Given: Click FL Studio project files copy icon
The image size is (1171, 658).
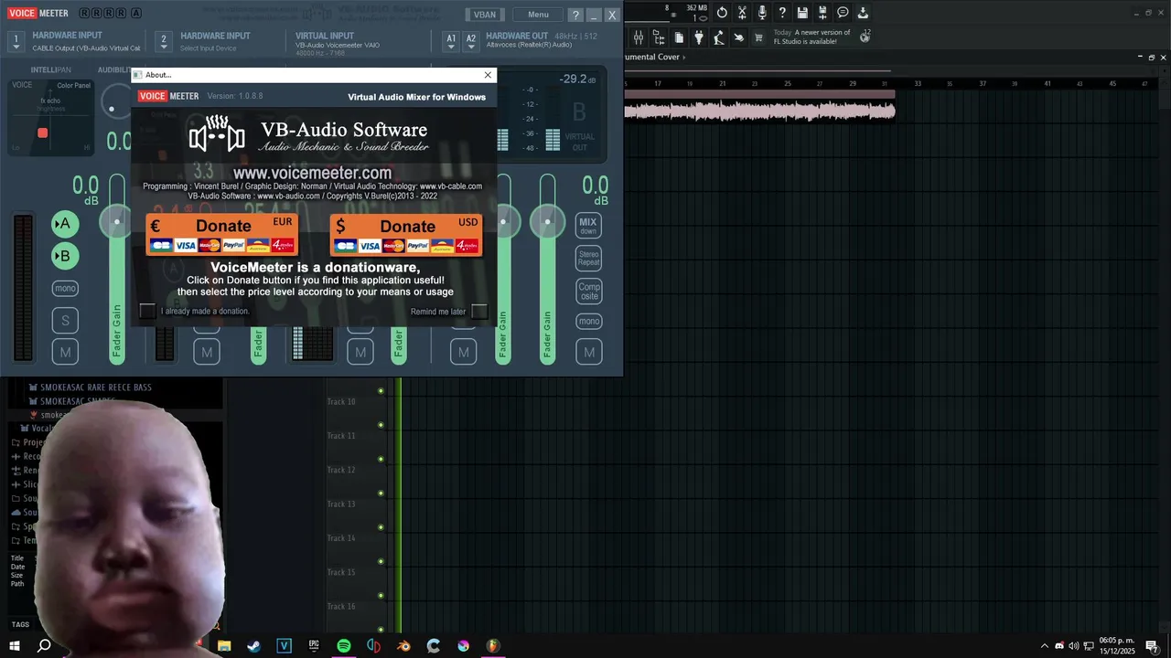Looking at the screenshot, I should pos(679,37).
